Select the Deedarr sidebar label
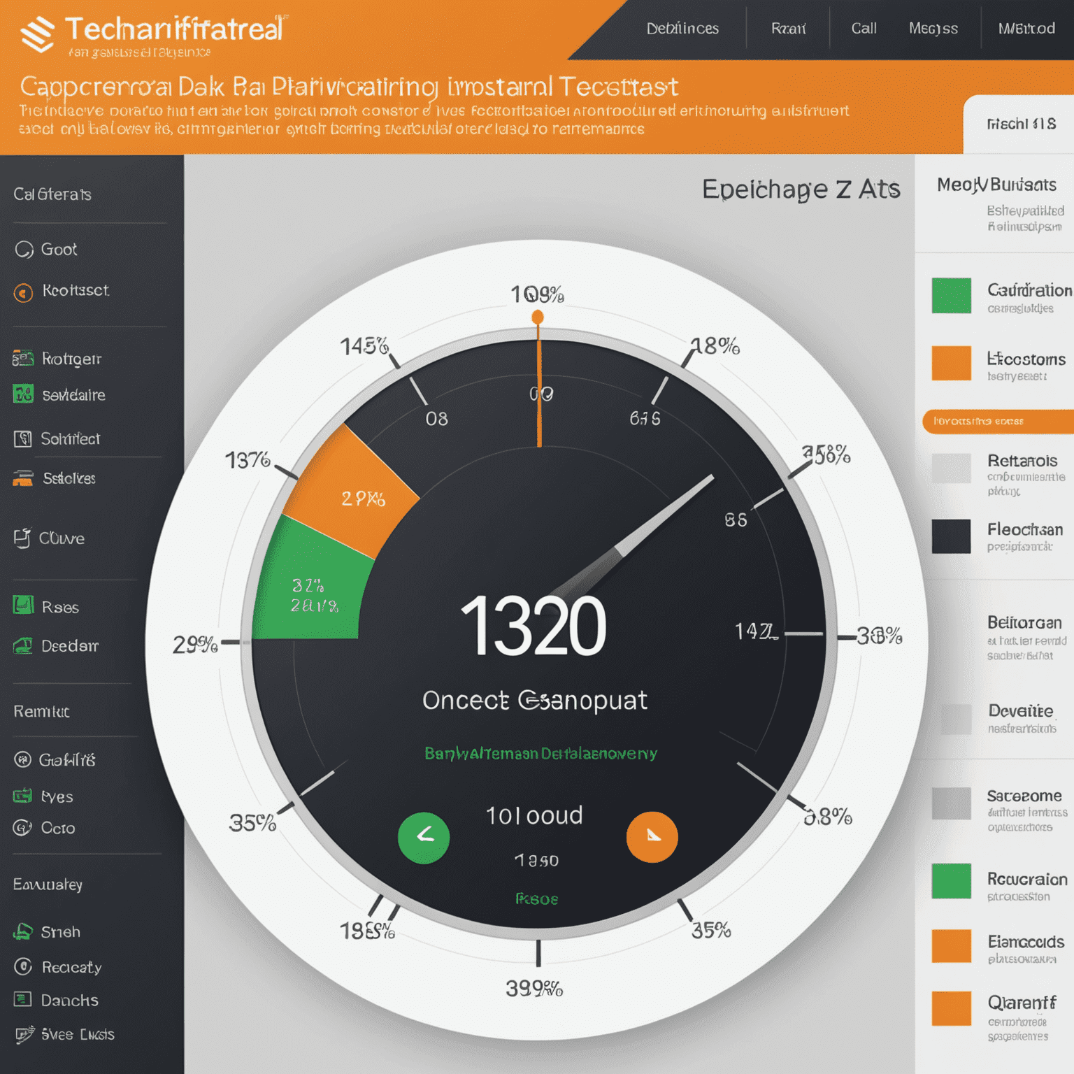Screen dimensions: 1074x1074 point(70,646)
